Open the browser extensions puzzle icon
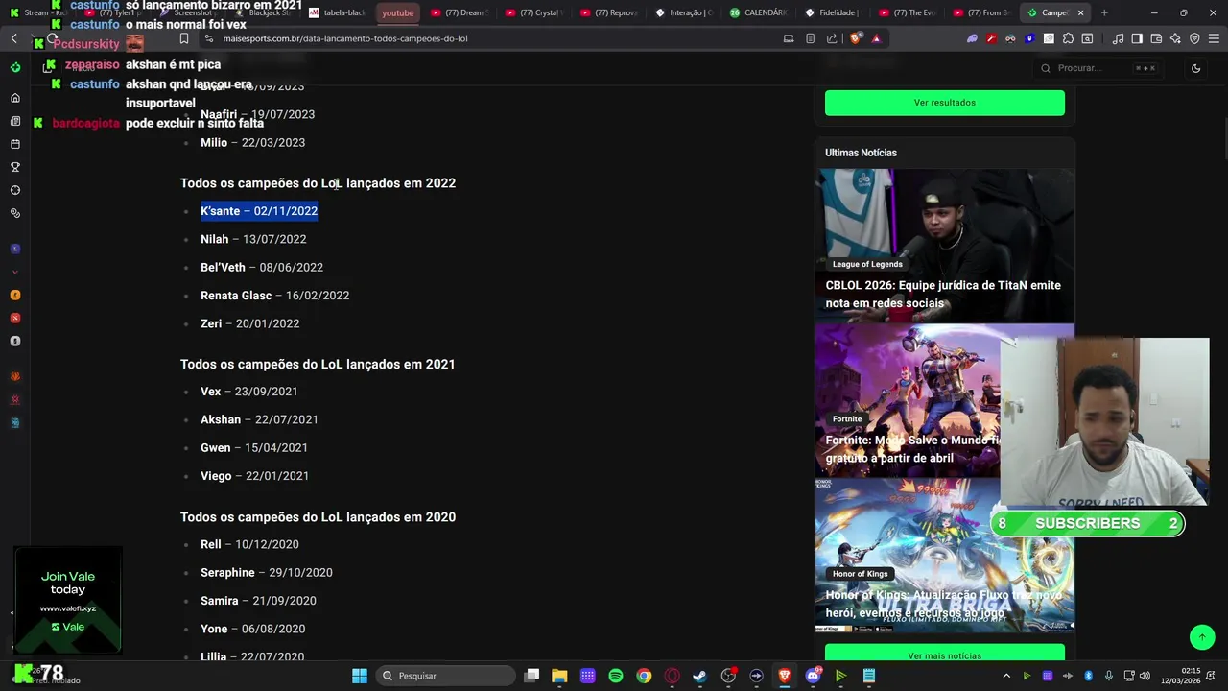This screenshot has width=1228, height=691. click(1068, 38)
